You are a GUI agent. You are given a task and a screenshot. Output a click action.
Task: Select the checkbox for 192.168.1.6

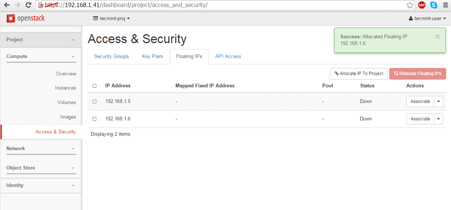94,119
